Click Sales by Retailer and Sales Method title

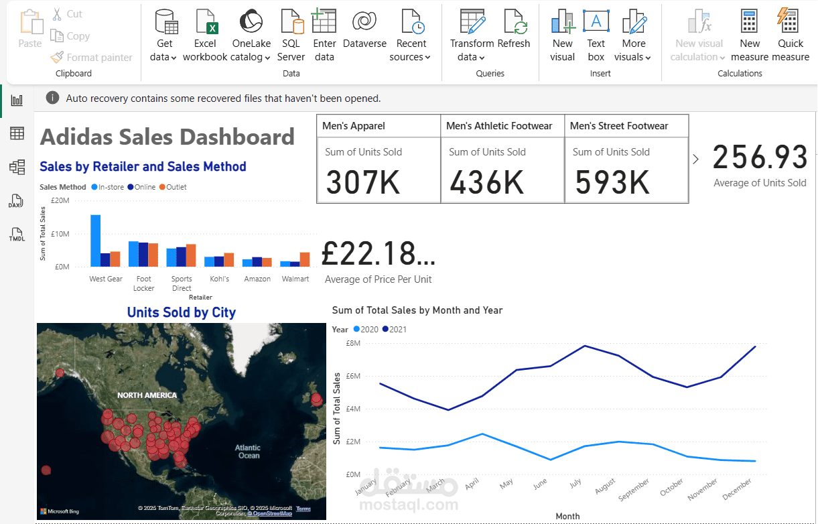tap(143, 167)
